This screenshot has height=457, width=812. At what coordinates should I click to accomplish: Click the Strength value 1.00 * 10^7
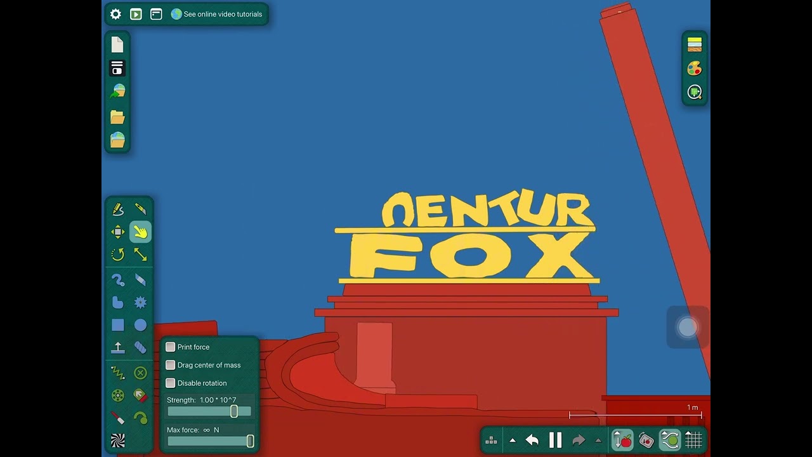218,400
